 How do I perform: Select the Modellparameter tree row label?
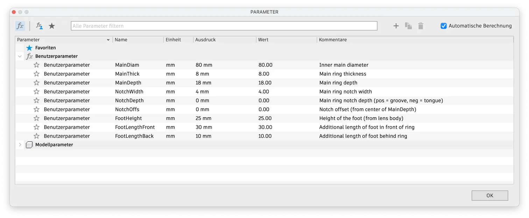pyautogui.click(x=54, y=145)
